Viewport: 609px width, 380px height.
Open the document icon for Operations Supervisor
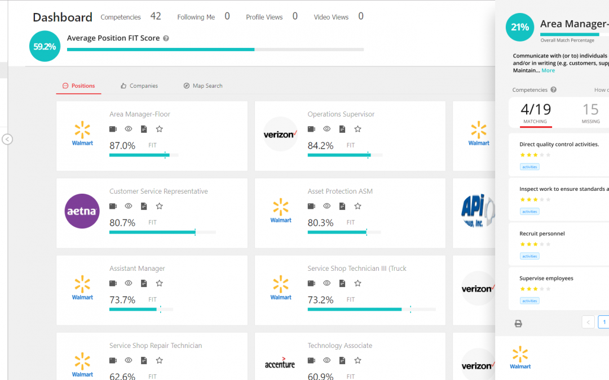pyautogui.click(x=342, y=129)
